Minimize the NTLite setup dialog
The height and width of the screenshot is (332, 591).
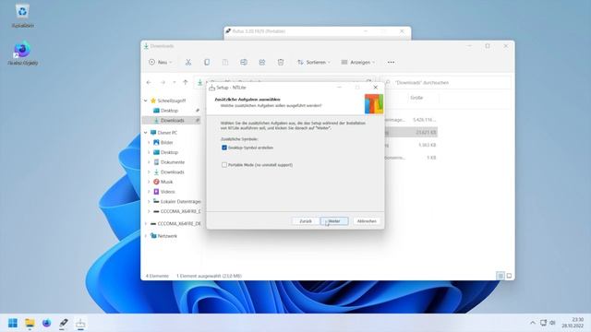(x=340, y=88)
